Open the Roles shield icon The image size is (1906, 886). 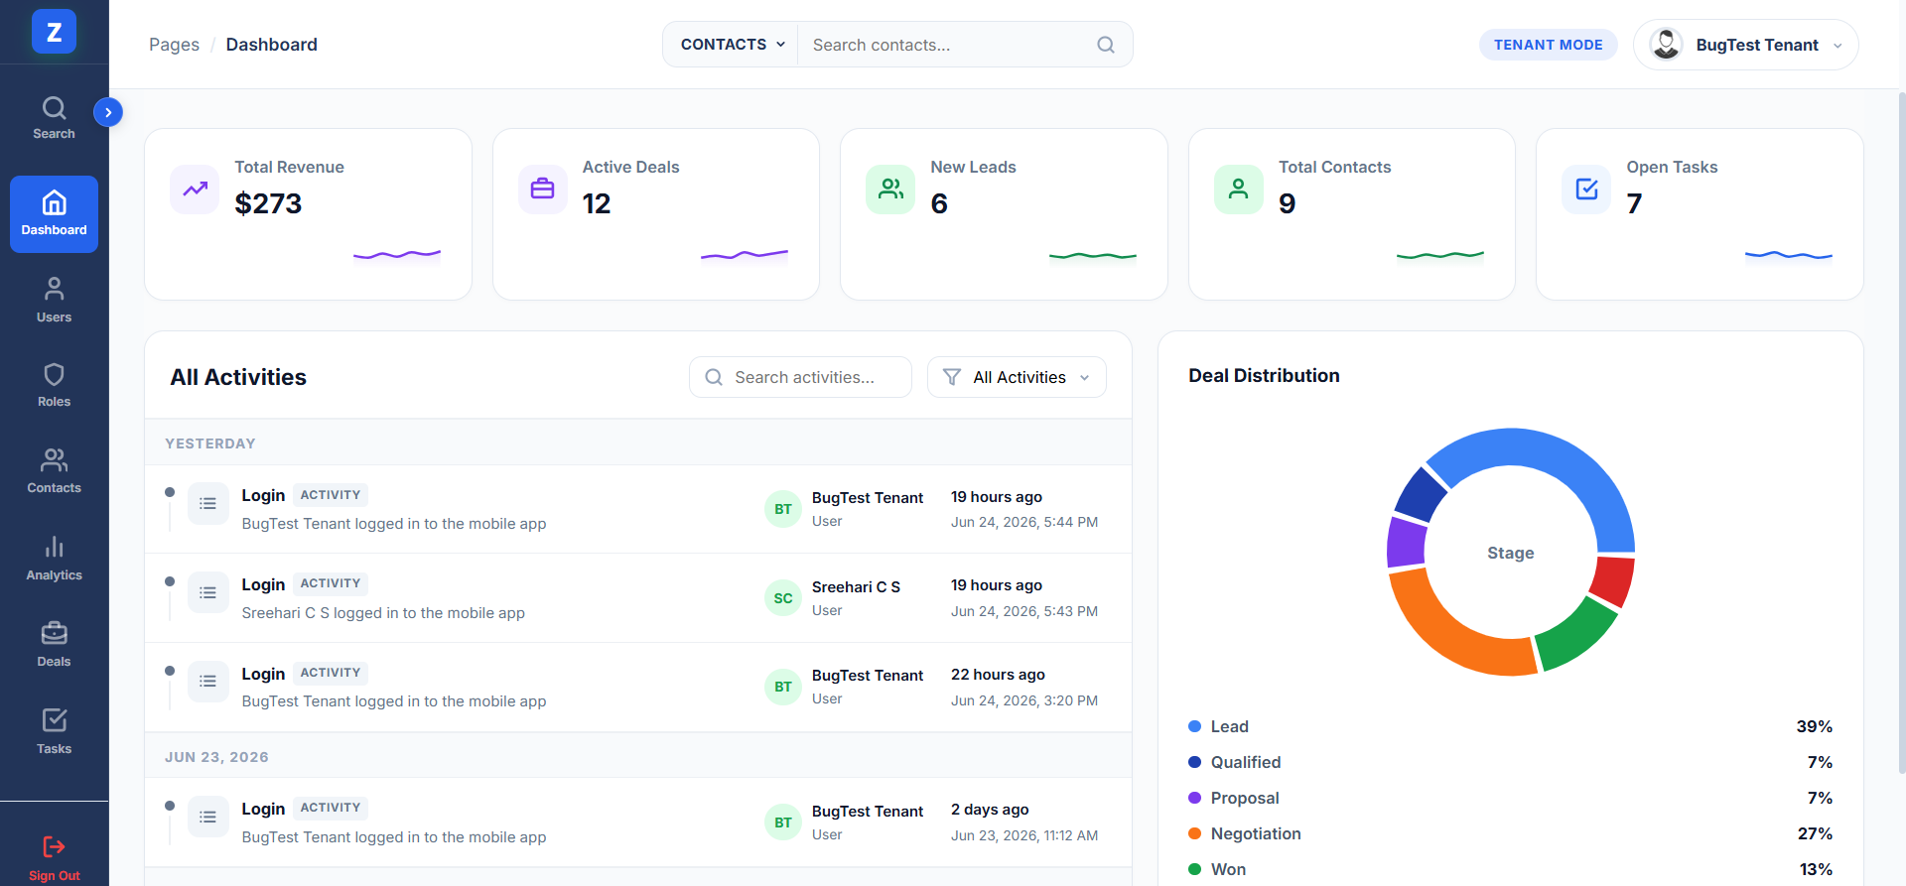[54, 374]
